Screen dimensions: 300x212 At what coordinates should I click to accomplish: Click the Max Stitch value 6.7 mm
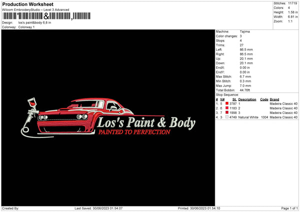click(x=245, y=76)
